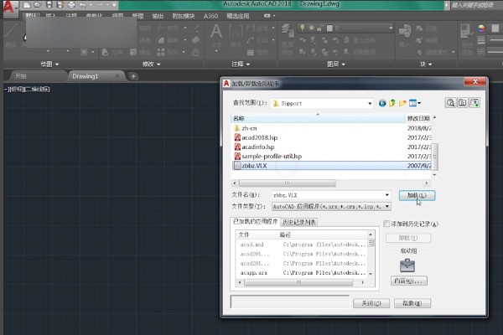Switch to the 已加载的应用程序 tab
The image size is (503, 335).
point(256,221)
